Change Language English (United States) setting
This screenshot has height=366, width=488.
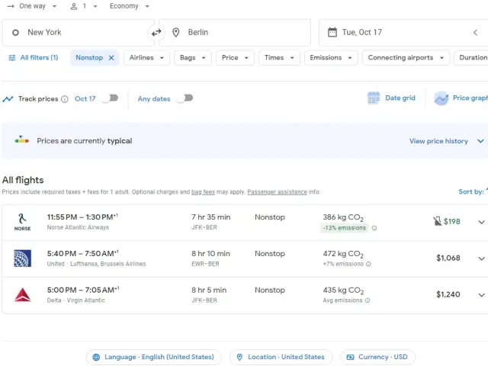(154, 357)
